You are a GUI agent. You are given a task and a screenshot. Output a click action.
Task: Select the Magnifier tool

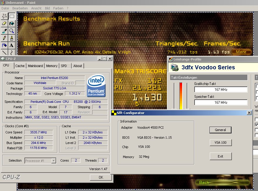pos(12,31)
